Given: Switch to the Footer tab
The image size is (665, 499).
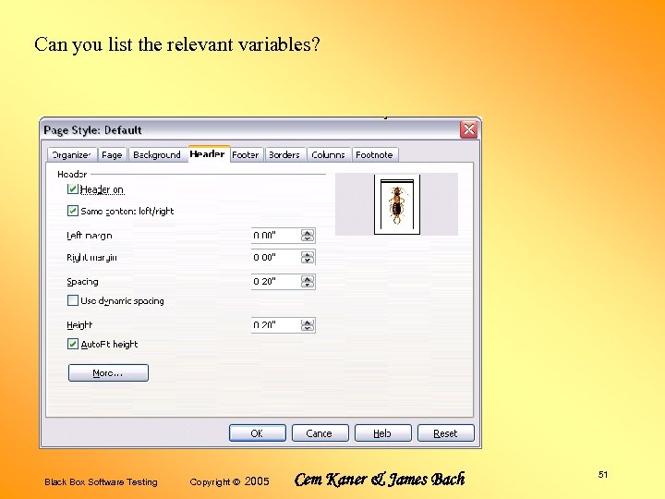Looking at the screenshot, I should pos(246,155).
